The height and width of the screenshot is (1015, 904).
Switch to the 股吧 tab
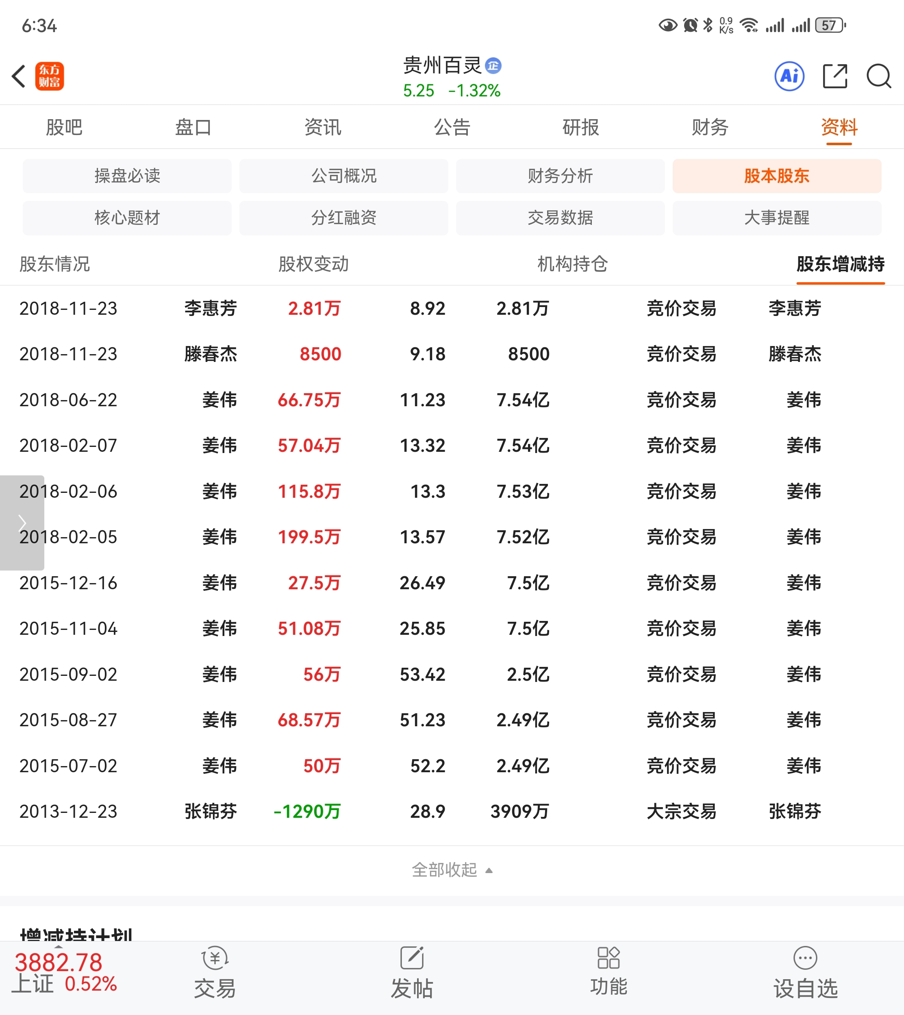(64, 127)
